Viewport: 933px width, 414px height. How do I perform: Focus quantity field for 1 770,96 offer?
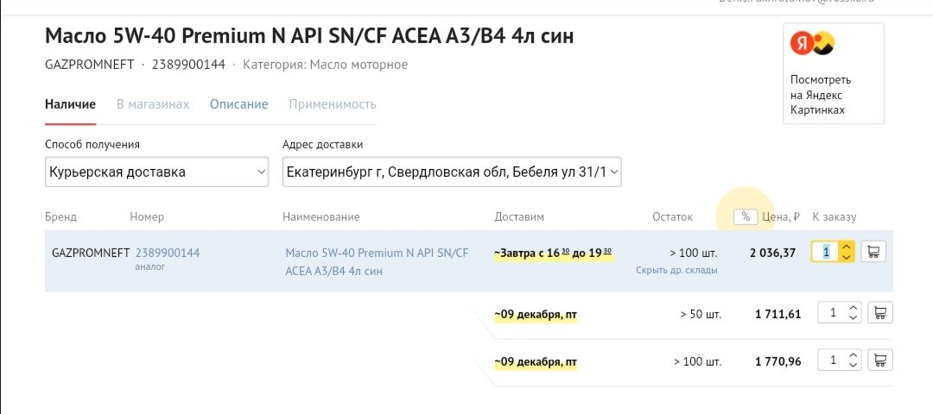tap(833, 360)
